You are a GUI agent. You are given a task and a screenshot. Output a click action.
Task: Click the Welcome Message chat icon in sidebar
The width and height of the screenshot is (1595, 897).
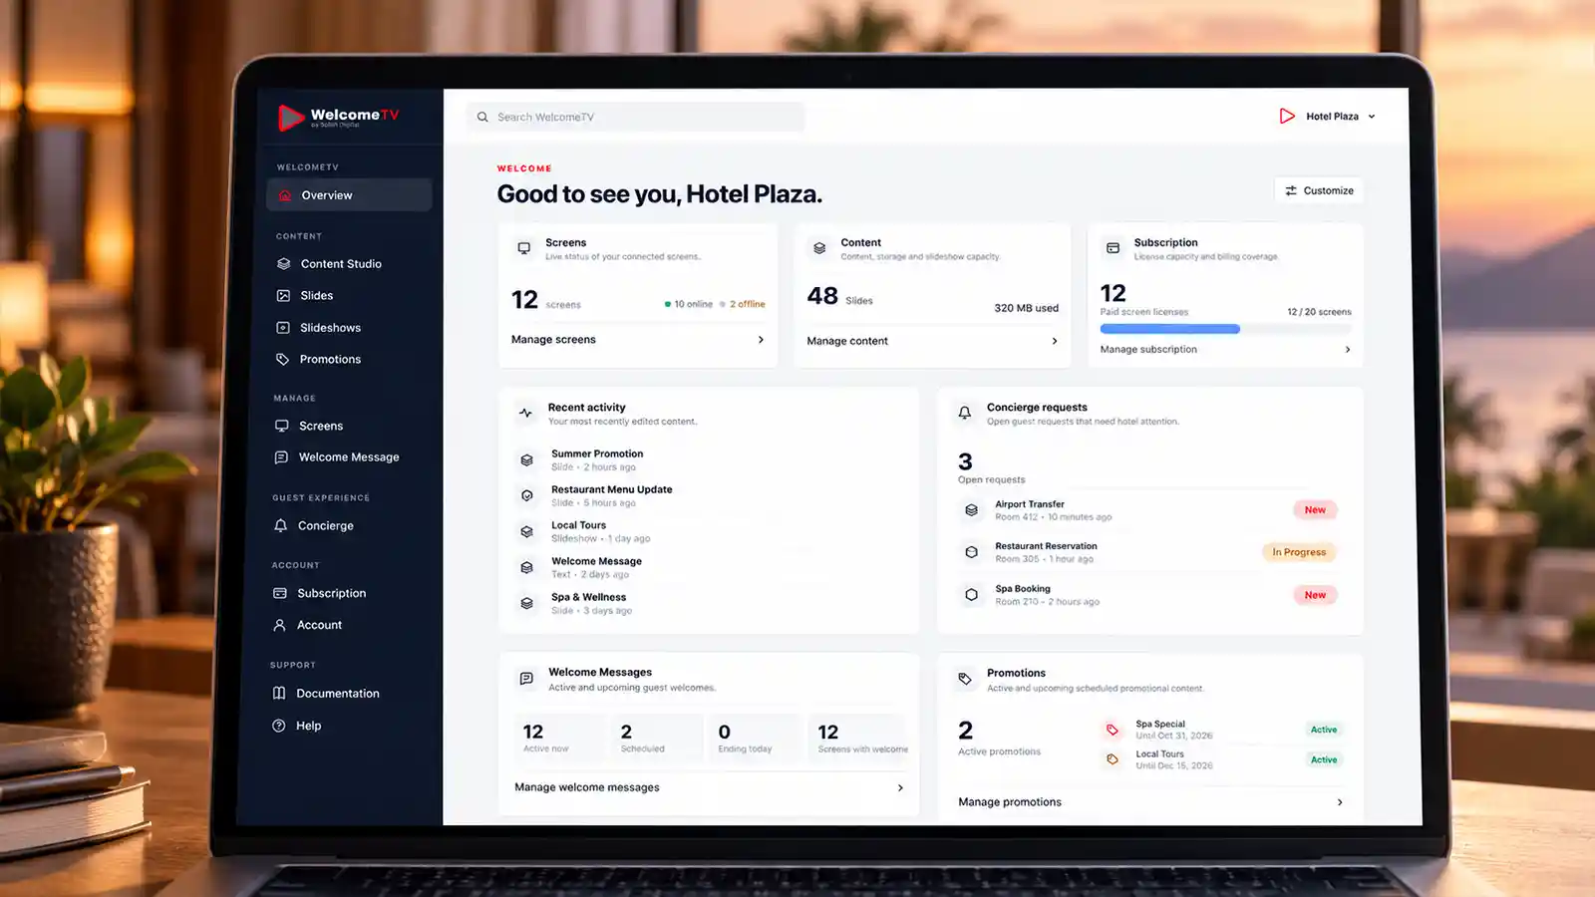(281, 457)
